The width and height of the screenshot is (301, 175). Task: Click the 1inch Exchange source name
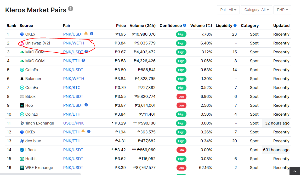coord(40,123)
